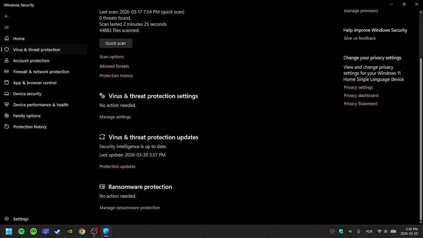Click the Account protection person icon
This screenshot has width=423, height=238.
7,60
